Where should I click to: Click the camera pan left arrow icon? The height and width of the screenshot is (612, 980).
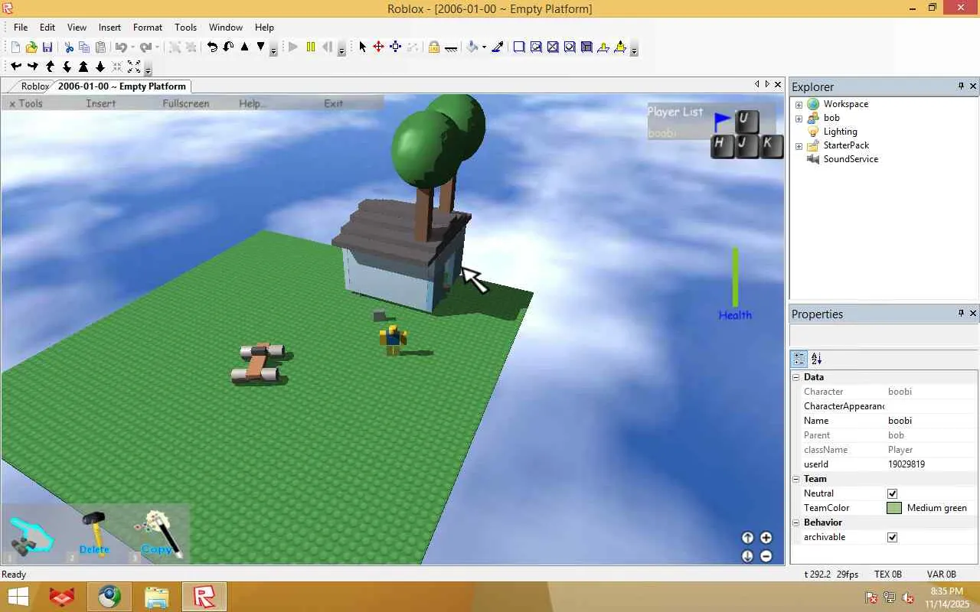click(x=15, y=67)
